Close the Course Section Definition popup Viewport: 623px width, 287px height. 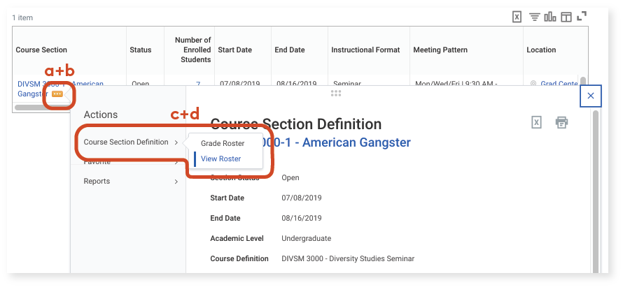[x=590, y=96]
